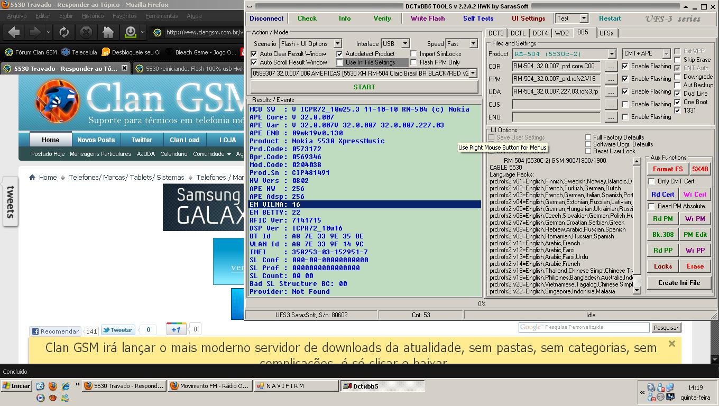This screenshot has width=719, height=406.
Task: Close the yellow Clan GSM announcement banner
Action: pyautogui.click(x=671, y=344)
